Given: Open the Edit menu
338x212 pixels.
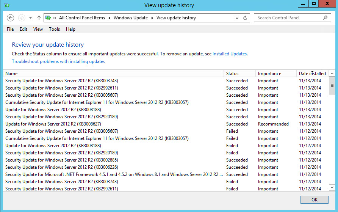Looking at the screenshot, I should coord(23,29).
